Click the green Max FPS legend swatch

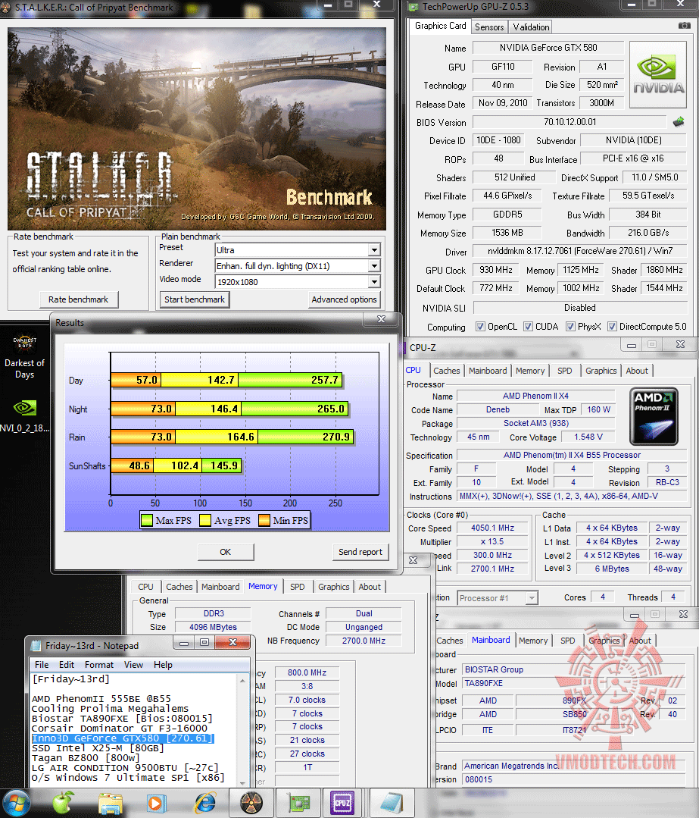point(147,520)
